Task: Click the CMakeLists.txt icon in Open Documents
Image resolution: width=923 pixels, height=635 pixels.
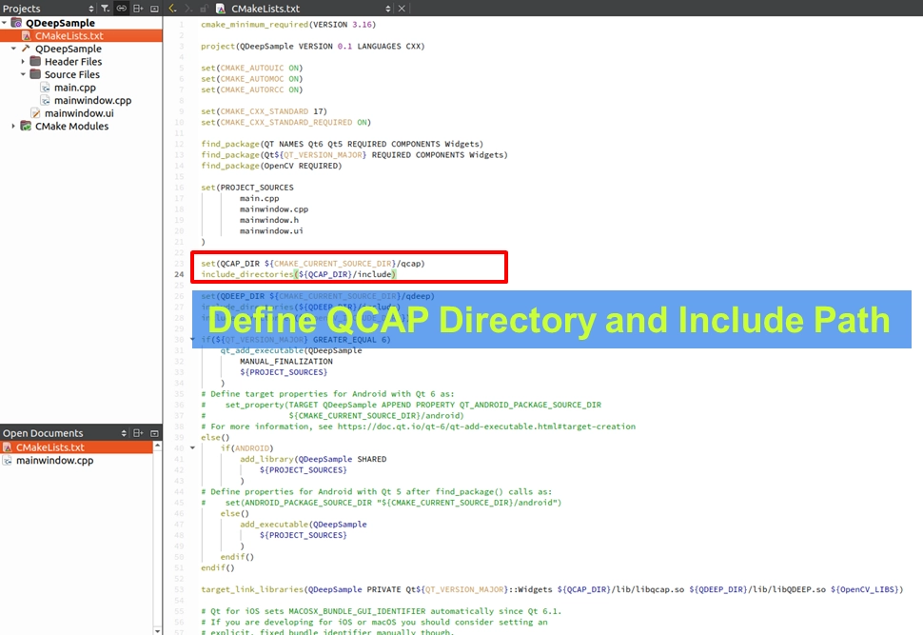Action: coord(7,447)
